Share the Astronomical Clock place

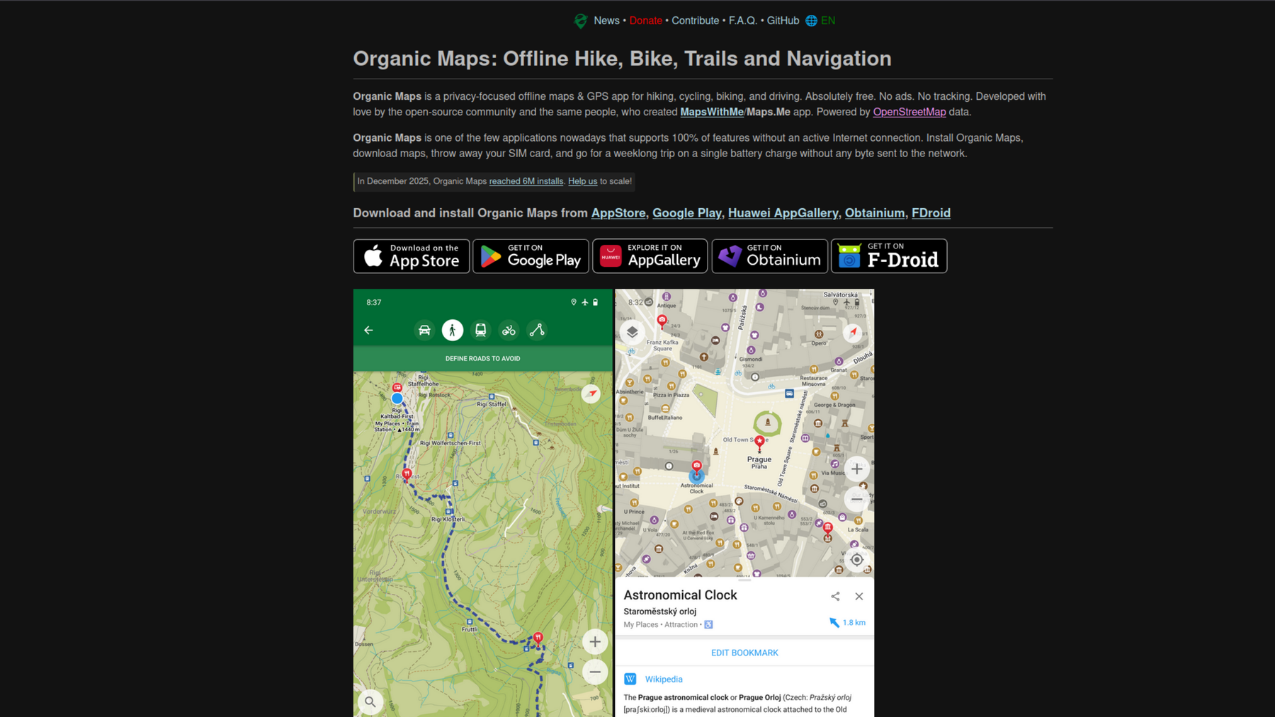click(835, 596)
